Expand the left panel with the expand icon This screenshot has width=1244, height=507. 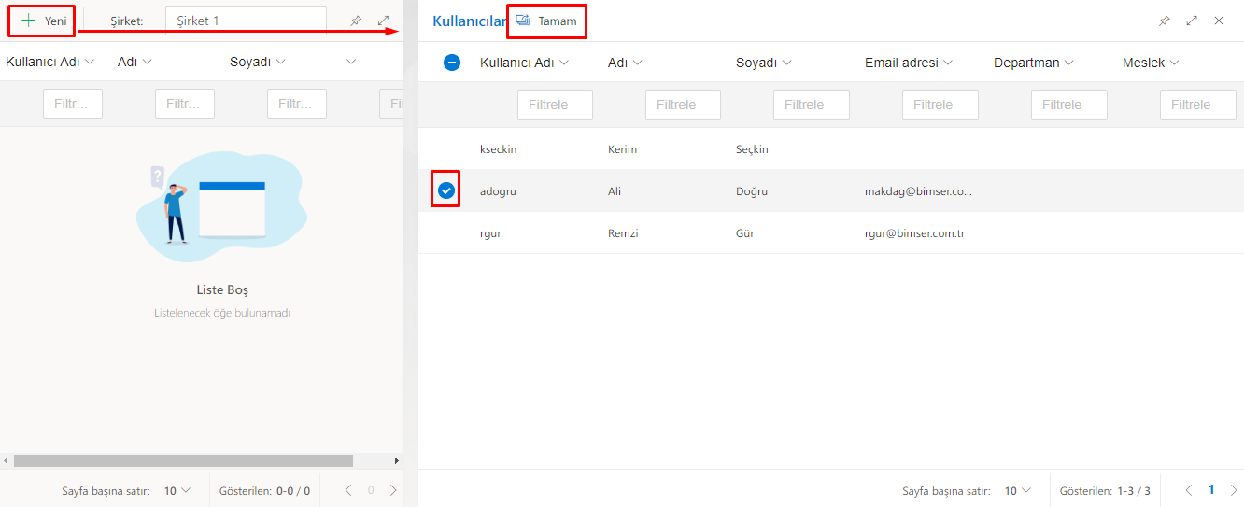click(383, 21)
